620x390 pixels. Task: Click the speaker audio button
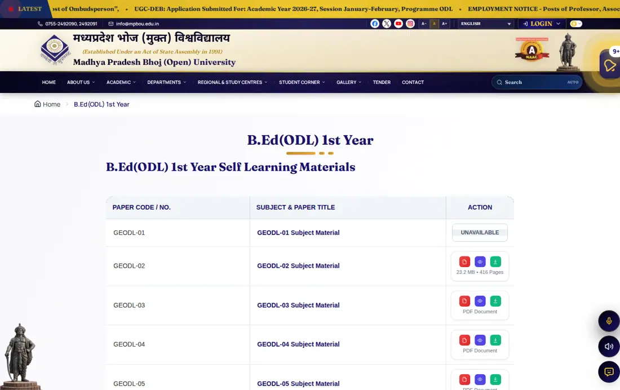click(609, 347)
